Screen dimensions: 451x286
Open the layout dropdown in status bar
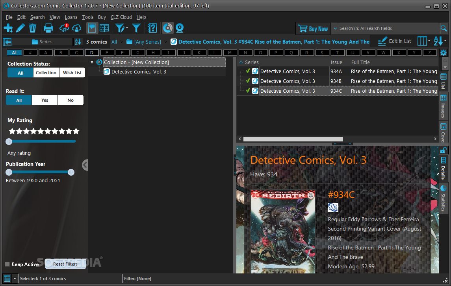pos(15,279)
